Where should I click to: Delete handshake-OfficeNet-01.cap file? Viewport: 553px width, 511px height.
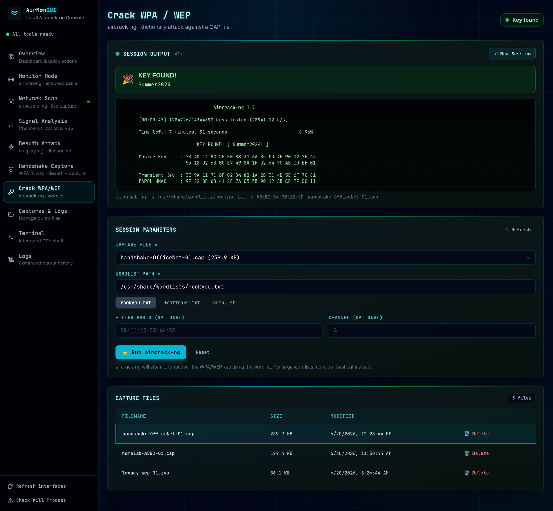pos(477,434)
